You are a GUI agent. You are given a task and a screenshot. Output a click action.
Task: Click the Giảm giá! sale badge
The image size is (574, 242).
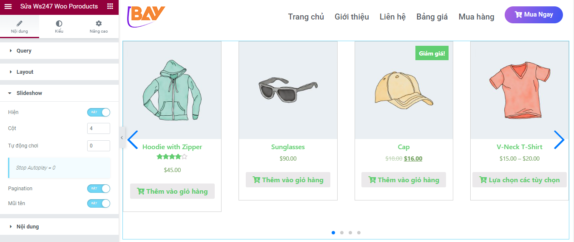point(432,53)
